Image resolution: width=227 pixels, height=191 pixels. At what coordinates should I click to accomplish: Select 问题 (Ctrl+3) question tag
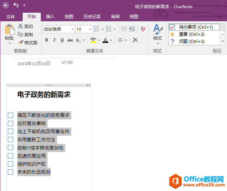194,41
